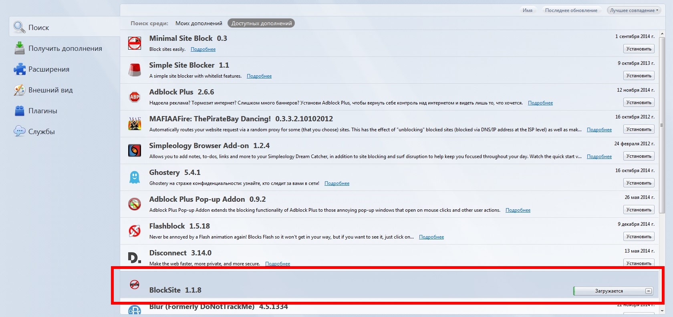Screen dimensions: 673x317
Task: Open Подробнее link for Simple Site Blocker
Action: click(259, 76)
